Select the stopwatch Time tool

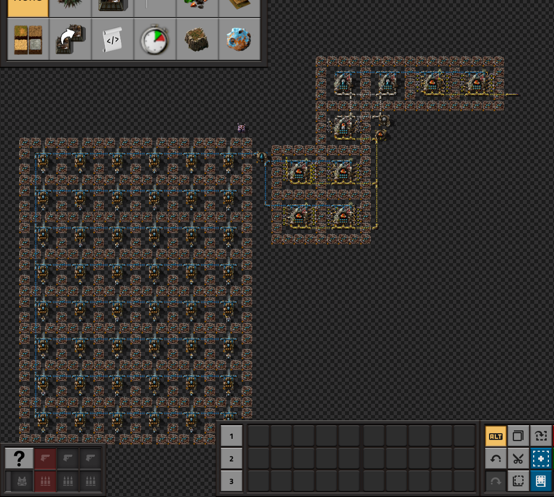pos(155,39)
